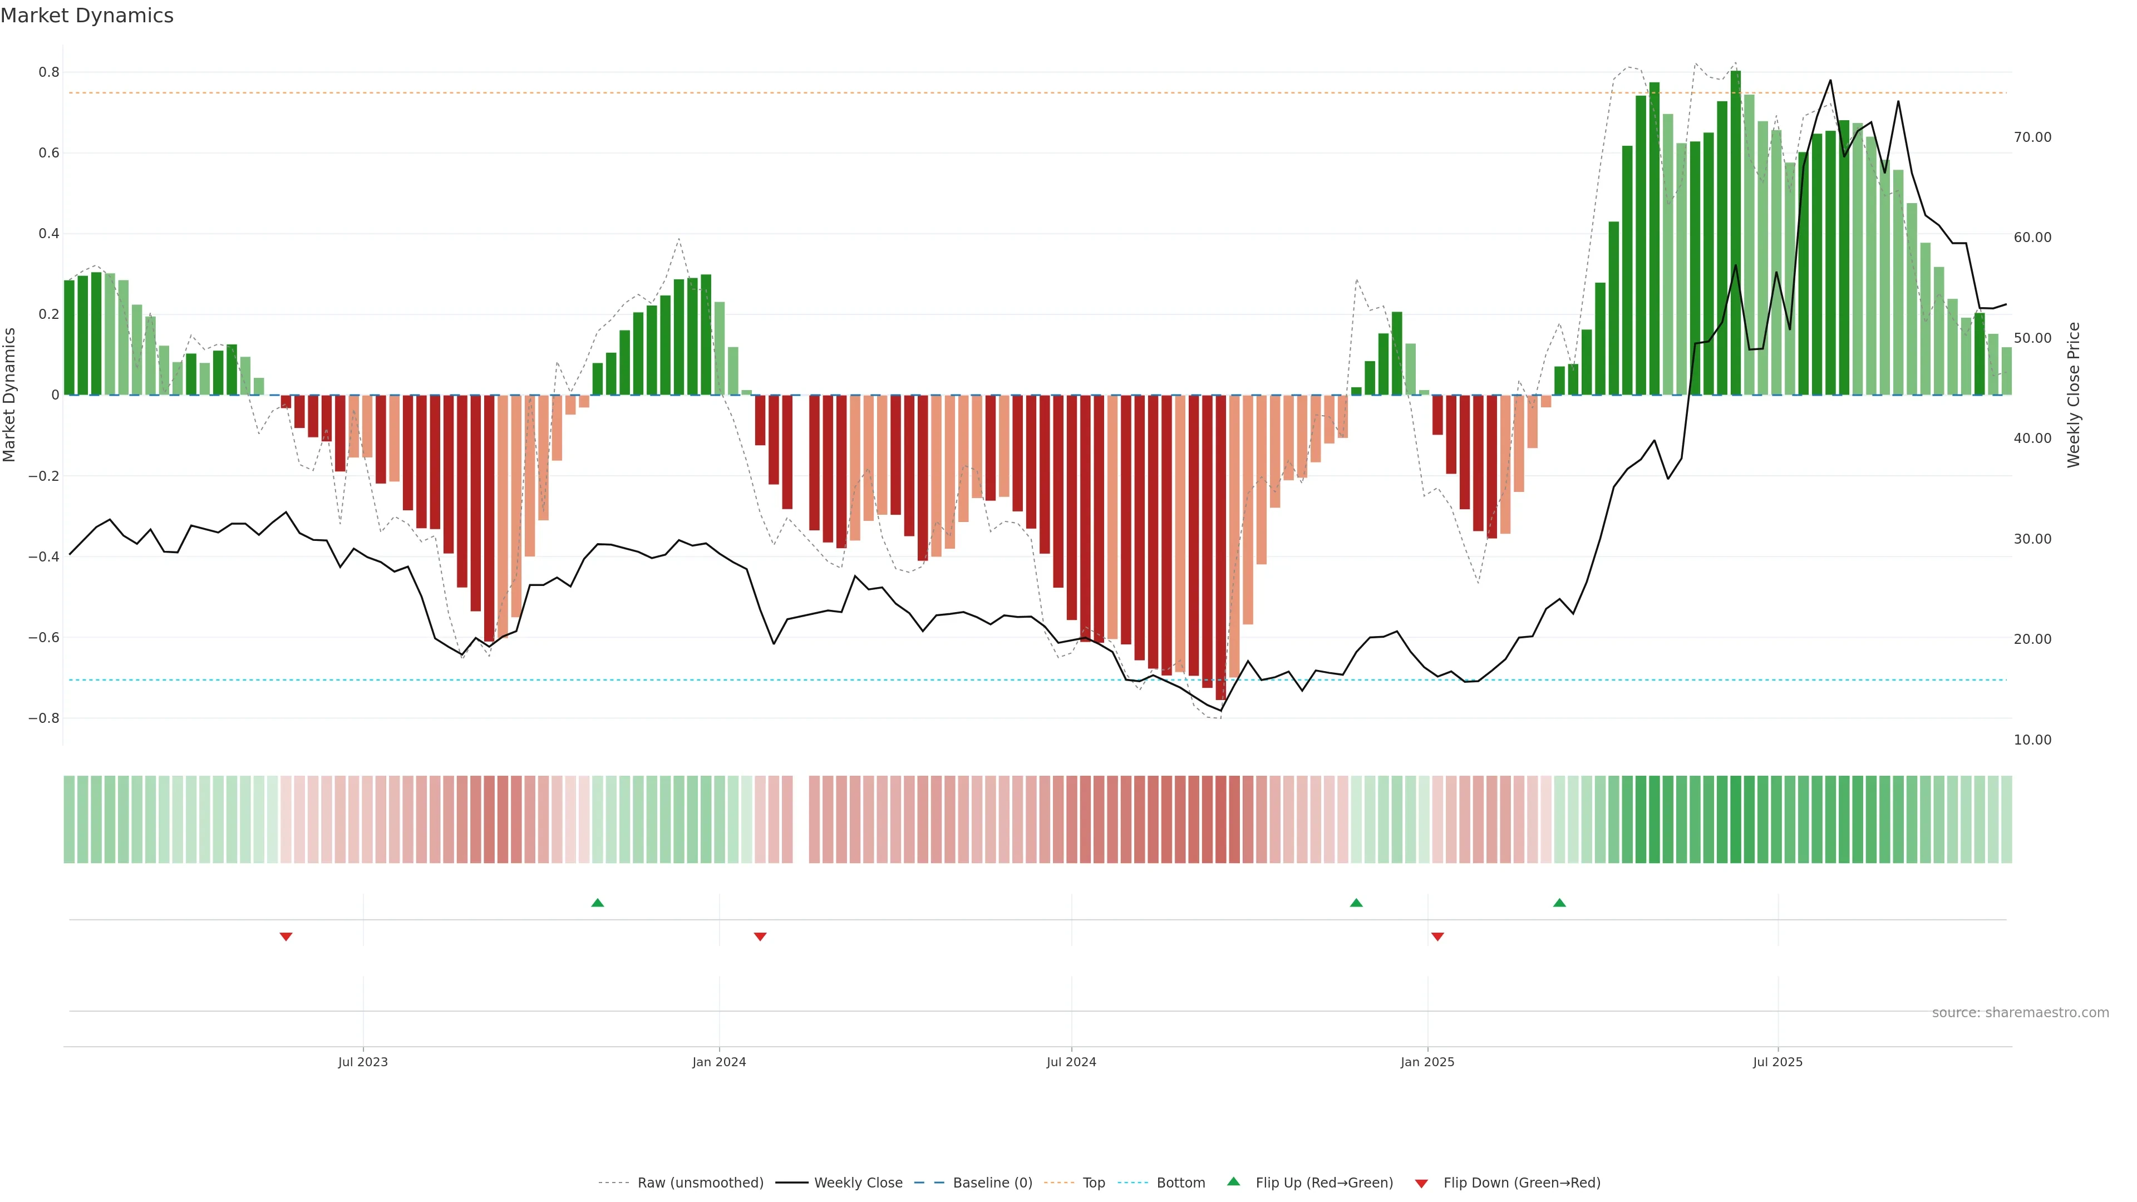This screenshot has width=2137, height=1202.
Task: Toggle the Baseline (0) legend entry
Action: pos(992,1183)
